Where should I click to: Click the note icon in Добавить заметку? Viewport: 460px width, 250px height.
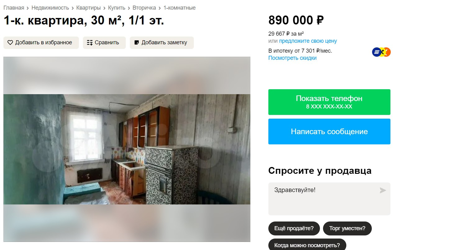[x=136, y=43]
